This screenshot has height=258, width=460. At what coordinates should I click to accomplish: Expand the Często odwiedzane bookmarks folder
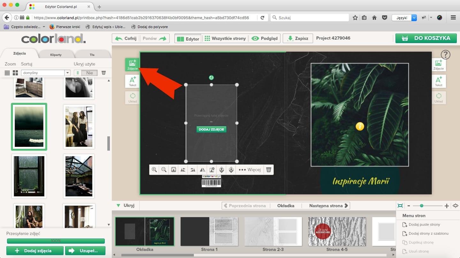point(24,27)
